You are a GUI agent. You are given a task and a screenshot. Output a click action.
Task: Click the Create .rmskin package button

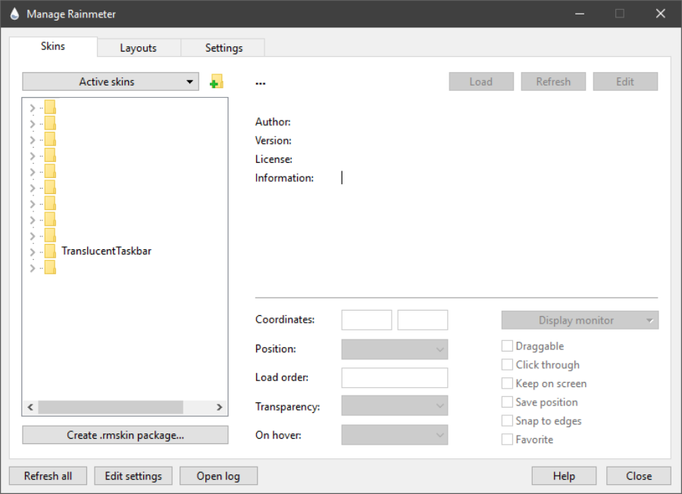(x=125, y=435)
